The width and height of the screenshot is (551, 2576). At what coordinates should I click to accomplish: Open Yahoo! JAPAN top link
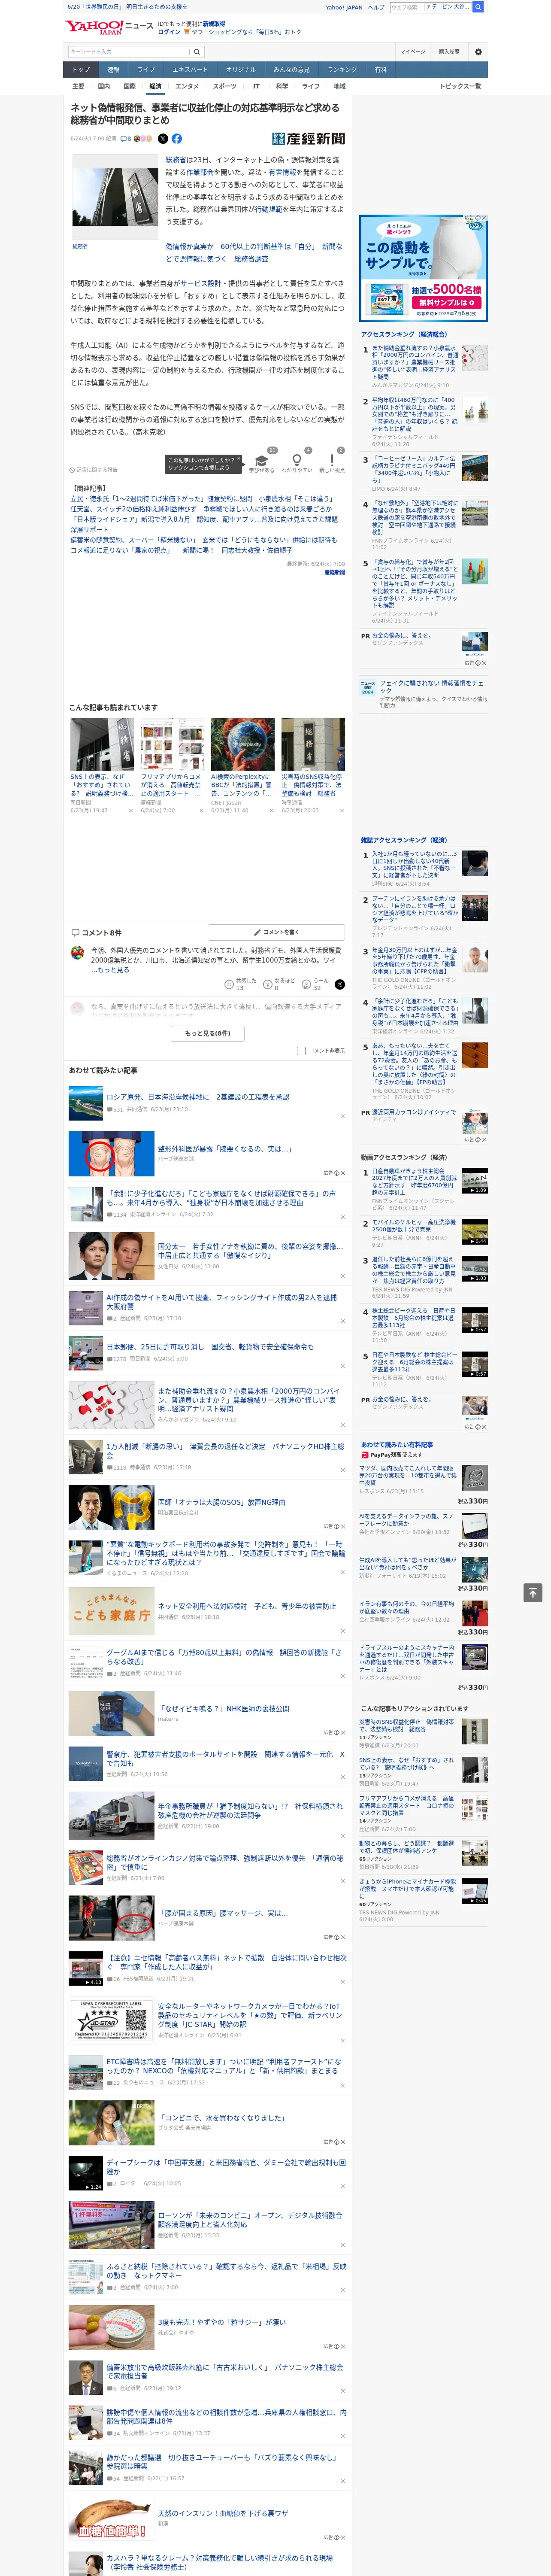pos(344,7)
